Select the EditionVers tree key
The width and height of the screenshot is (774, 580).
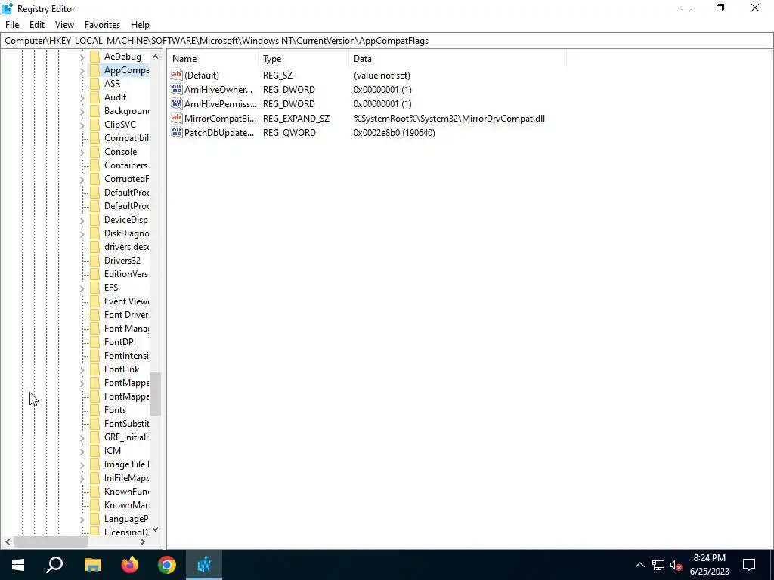pos(126,274)
